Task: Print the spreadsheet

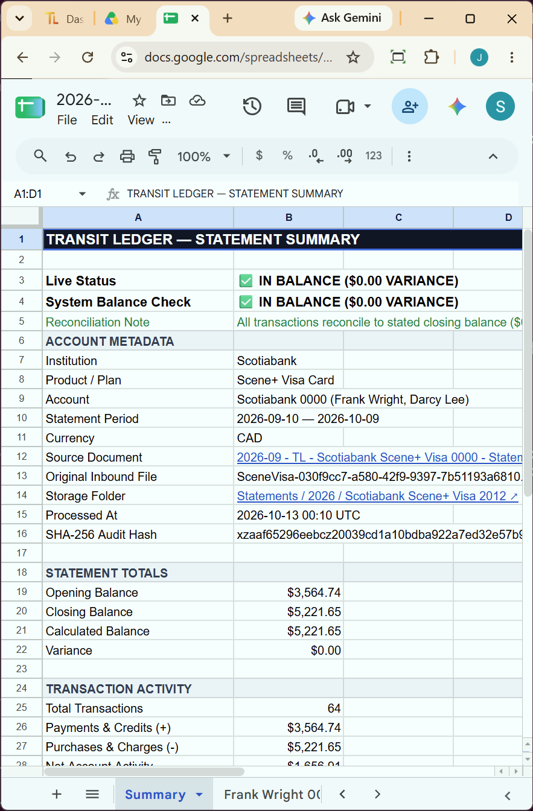Action: (x=127, y=156)
